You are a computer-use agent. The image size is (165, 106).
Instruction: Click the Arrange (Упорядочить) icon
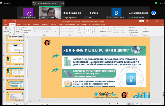[x=102, y=29]
